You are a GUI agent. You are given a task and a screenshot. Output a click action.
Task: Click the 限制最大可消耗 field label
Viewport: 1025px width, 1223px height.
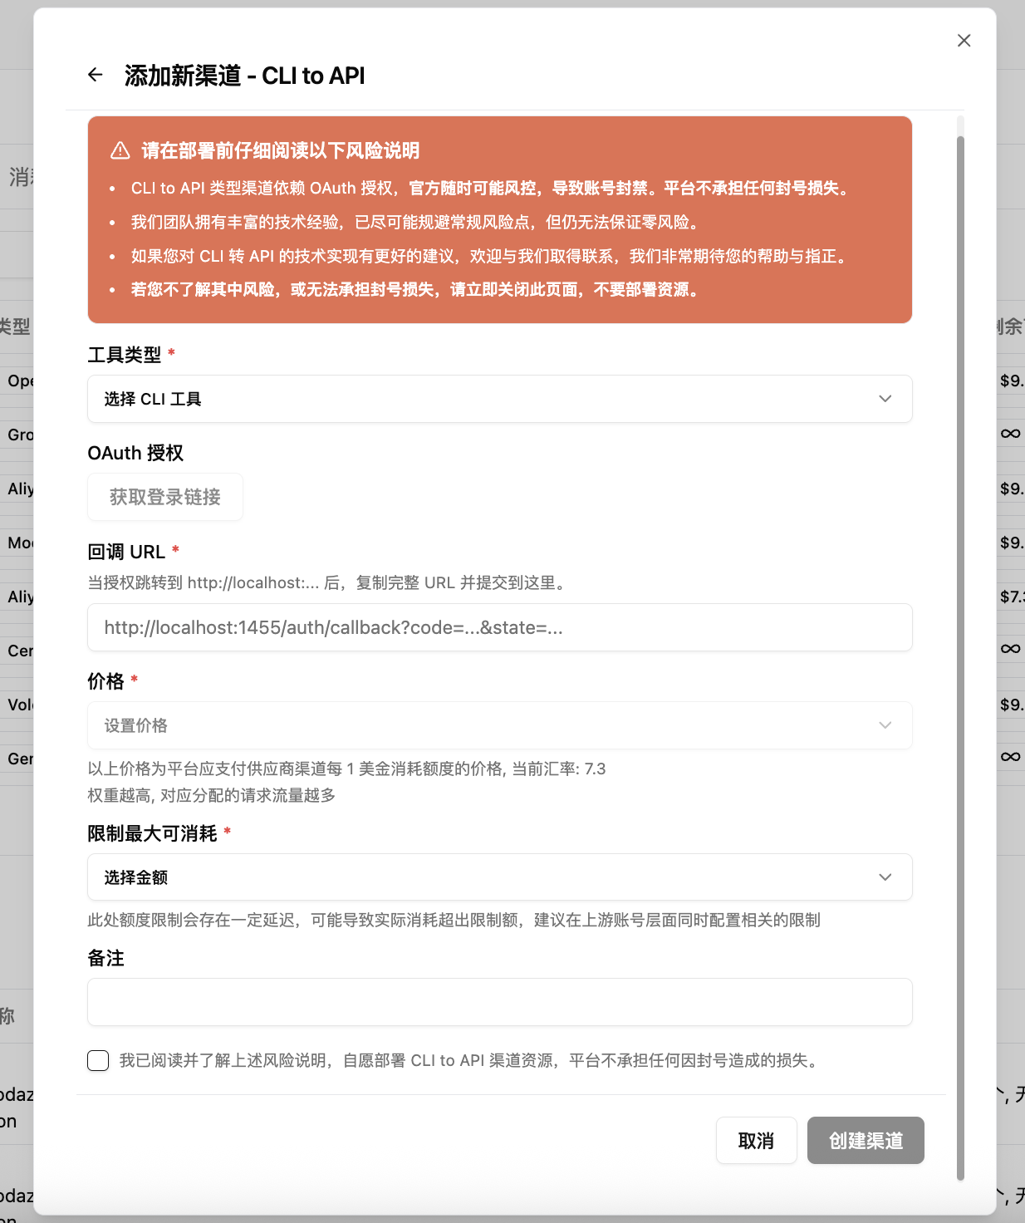(152, 833)
